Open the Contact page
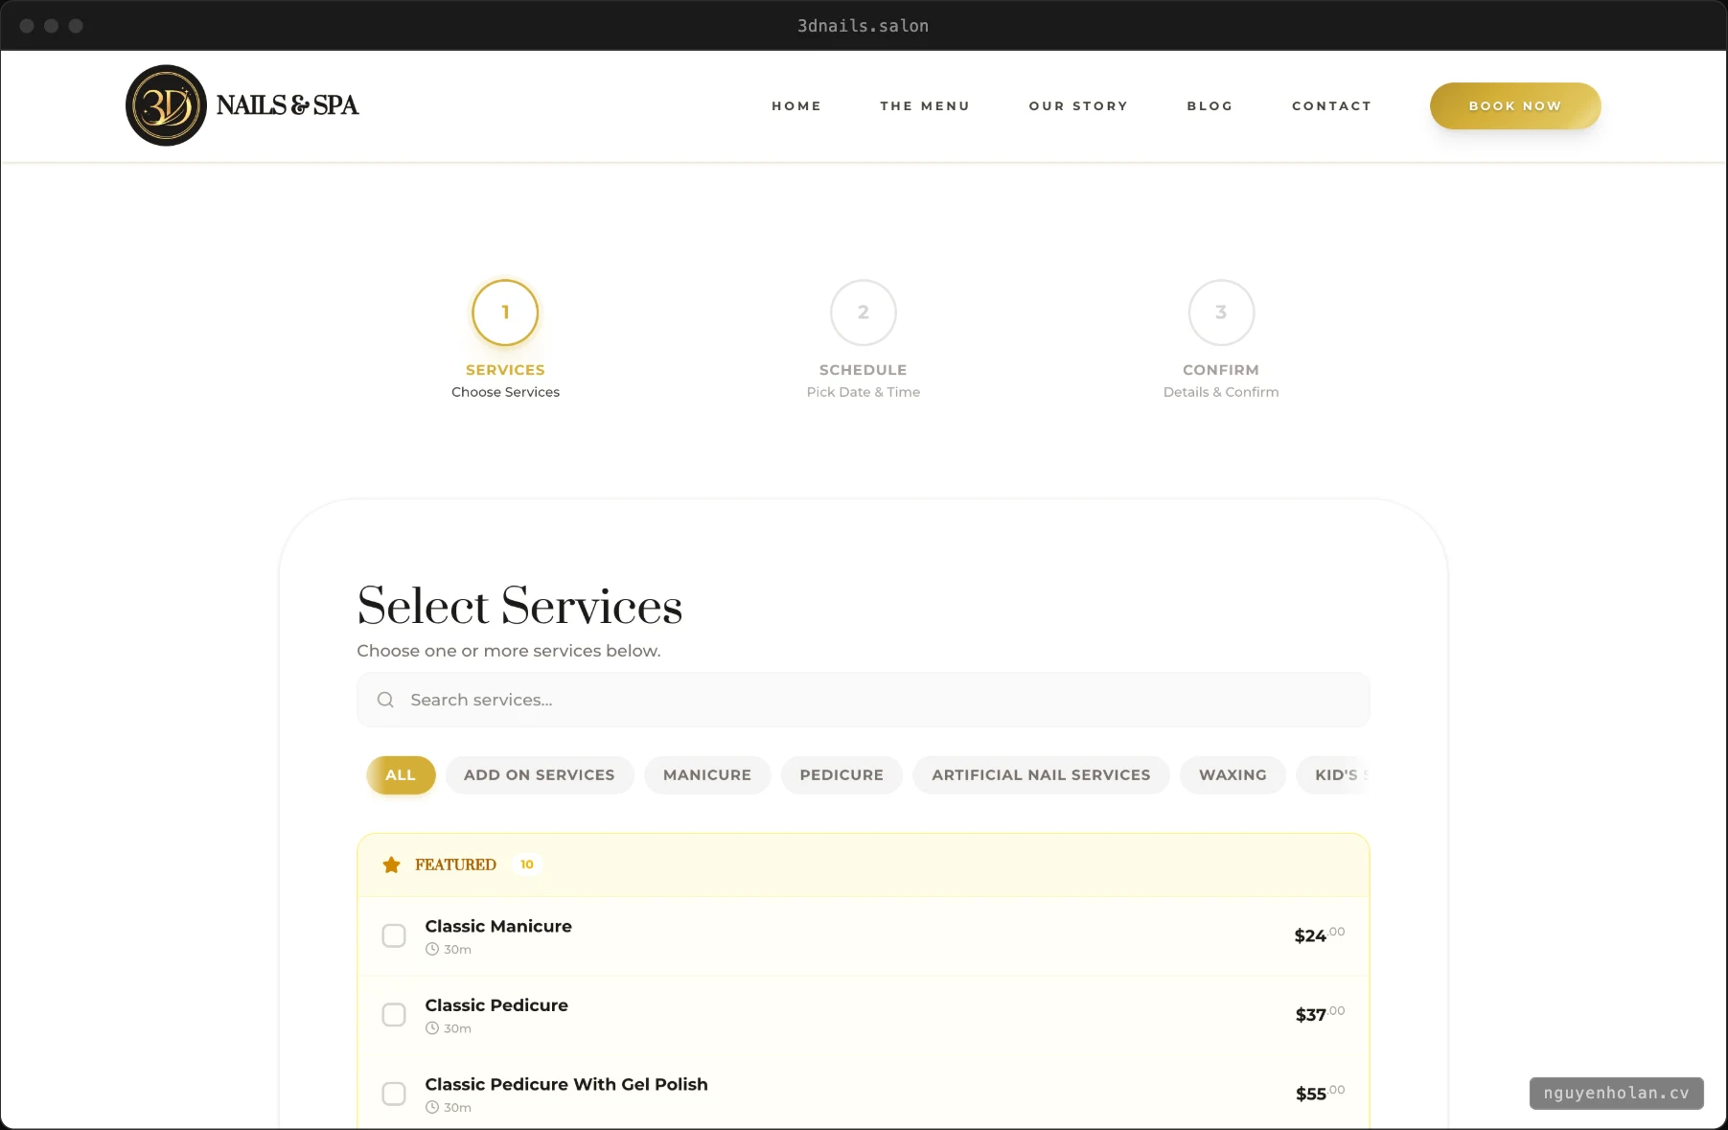Image resolution: width=1728 pixels, height=1130 pixels. coord(1331,105)
